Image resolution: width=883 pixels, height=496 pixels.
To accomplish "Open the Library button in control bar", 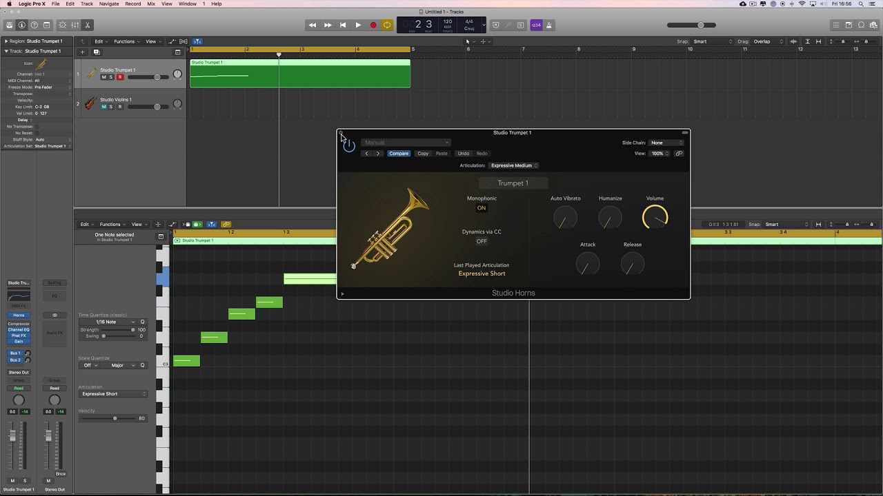I will pyautogui.click(x=10, y=25).
